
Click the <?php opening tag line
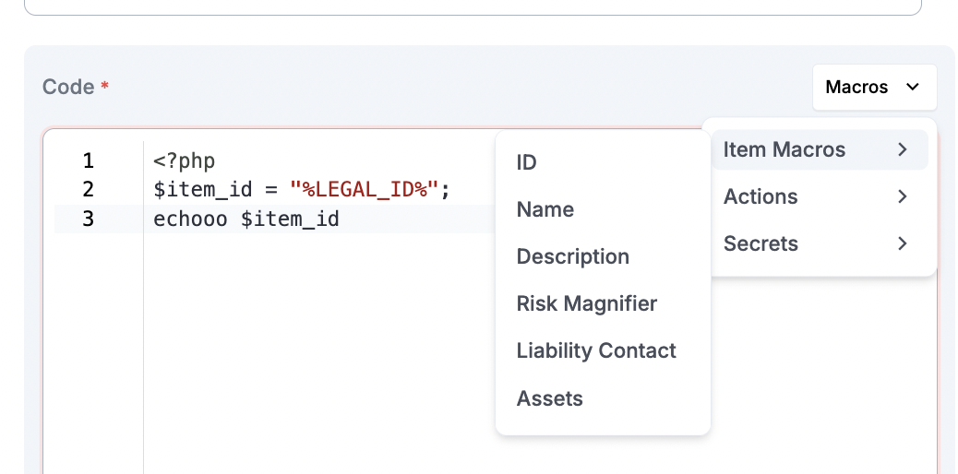click(x=185, y=161)
